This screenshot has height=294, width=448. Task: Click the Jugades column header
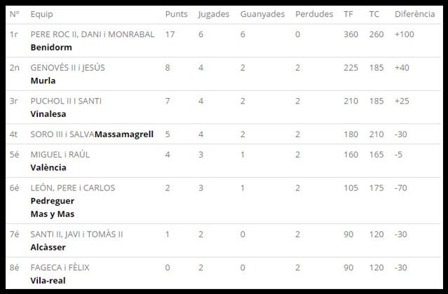pyautogui.click(x=214, y=14)
